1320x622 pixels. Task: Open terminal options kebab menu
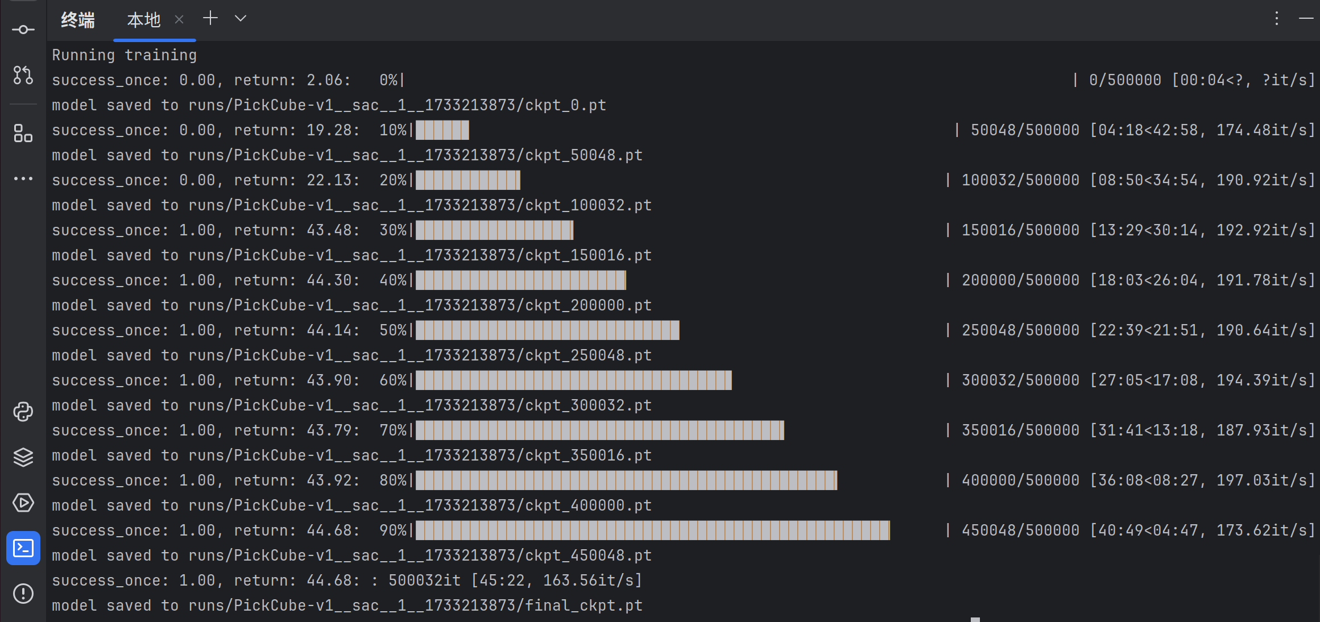pos(1277,19)
